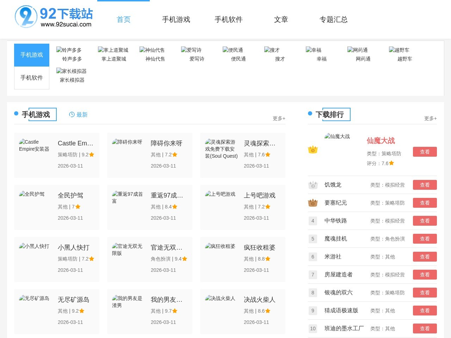The height and width of the screenshot is (338, 451).
Task: Click the silver medal icon beside 饥饿龙
Action: tap(313, 185)
